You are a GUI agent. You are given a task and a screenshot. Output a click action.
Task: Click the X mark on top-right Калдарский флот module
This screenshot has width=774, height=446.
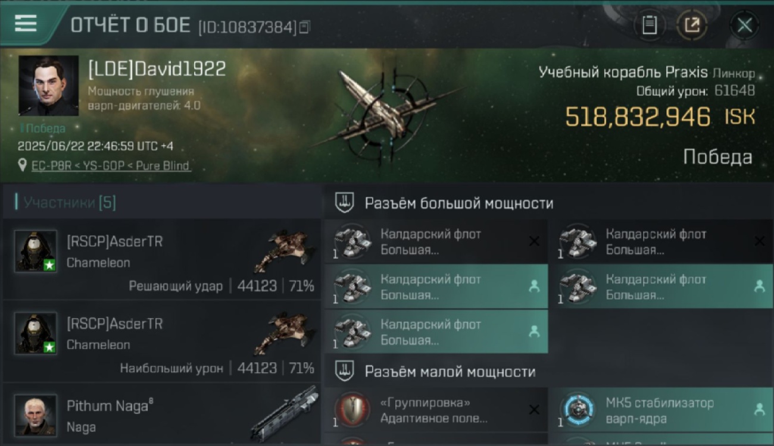(x=760, y=241)
